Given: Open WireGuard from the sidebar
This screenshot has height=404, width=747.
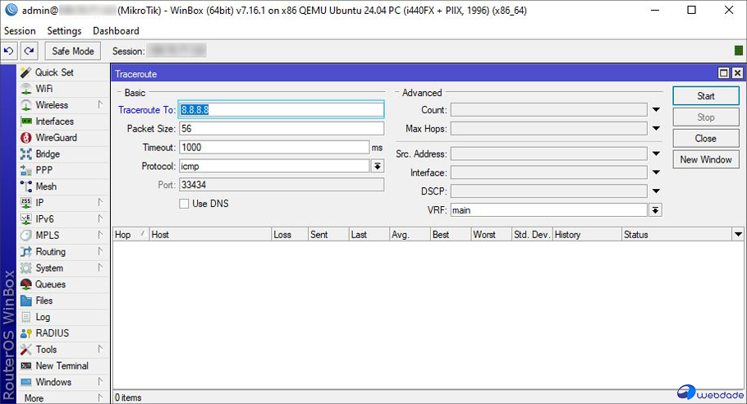Looking at the screenshot, I should 55,138.
